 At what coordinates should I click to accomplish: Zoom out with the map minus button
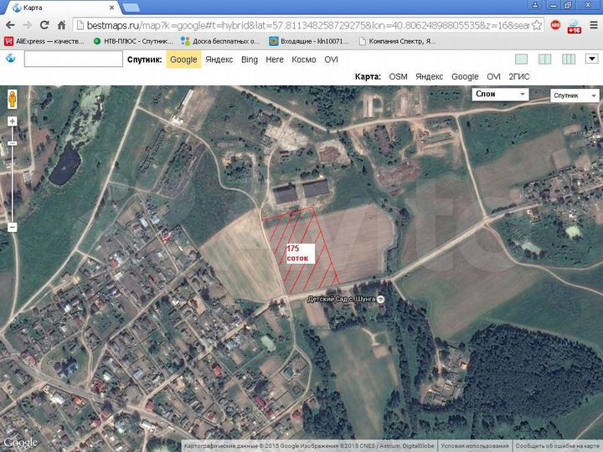(13, 227)
